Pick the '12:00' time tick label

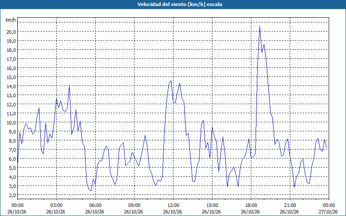pyautogui.click(x=173, y=206)
